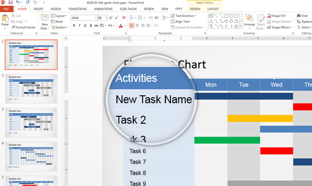The height and width of the screenshot is (186, 312).
Task: Select the green Gantt bar
Action: (227, 140)
